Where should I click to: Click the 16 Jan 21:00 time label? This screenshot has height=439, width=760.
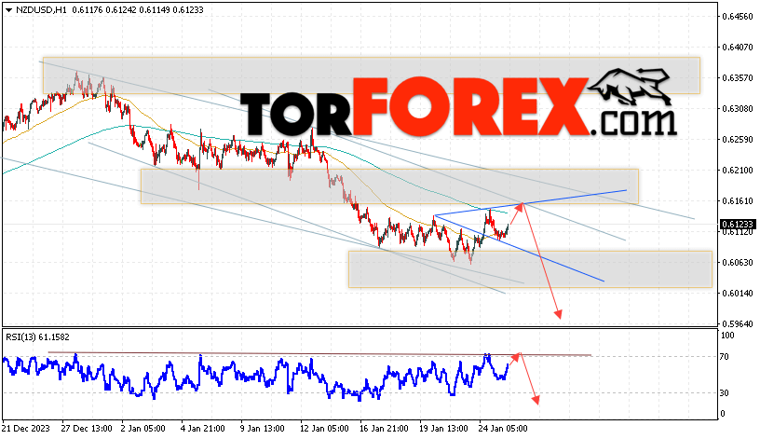(x=384, y=429)
